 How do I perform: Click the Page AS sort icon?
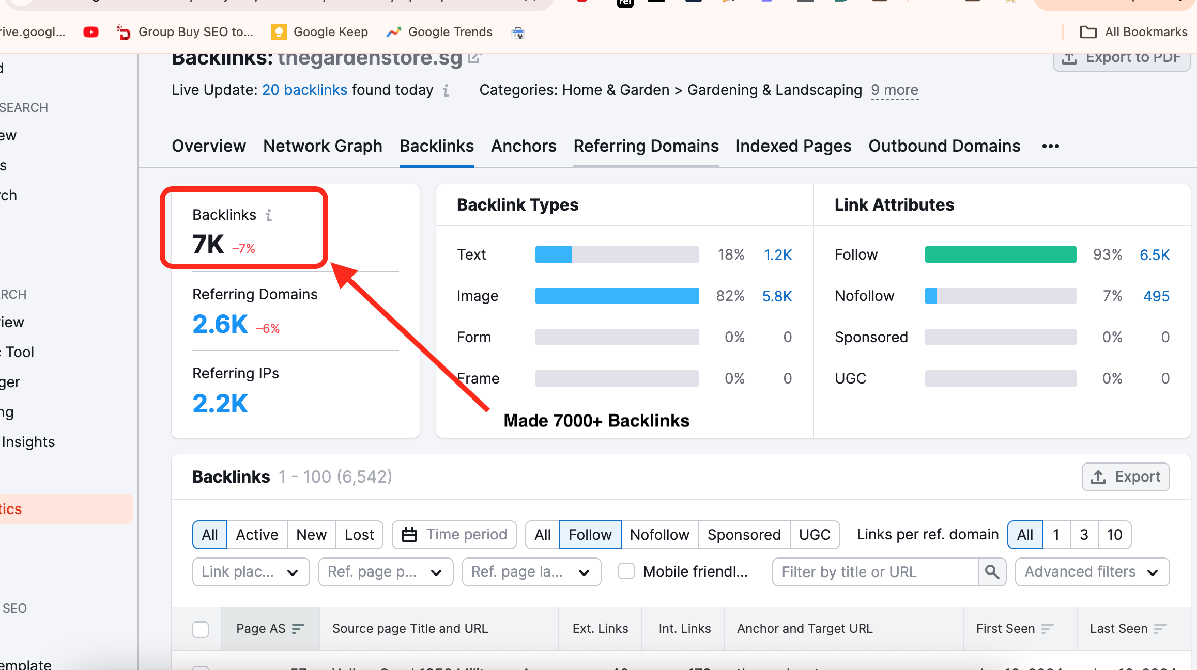coord(298,629)
